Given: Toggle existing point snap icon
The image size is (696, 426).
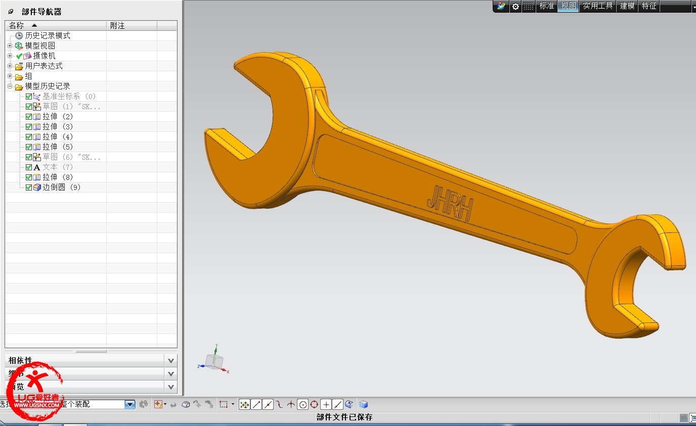Looking at the screenshot, I should click(x=326, y=404).
